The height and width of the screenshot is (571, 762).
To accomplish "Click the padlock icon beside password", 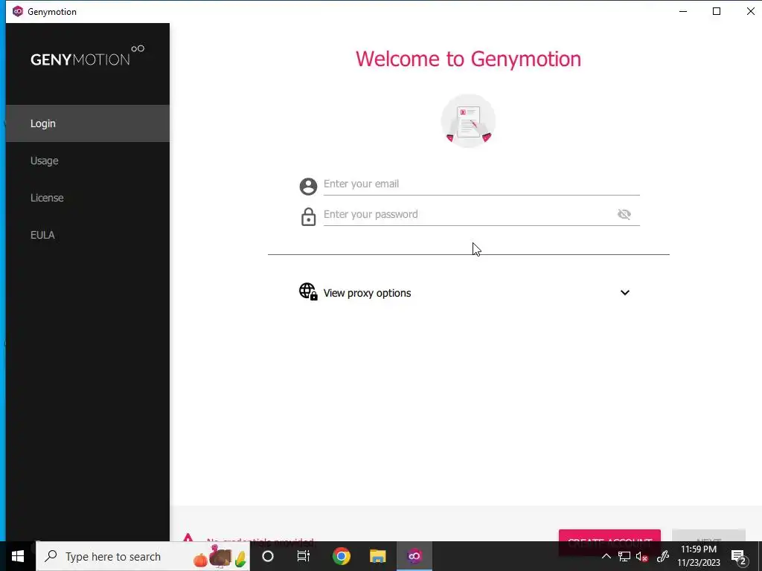I will (308, 217).
